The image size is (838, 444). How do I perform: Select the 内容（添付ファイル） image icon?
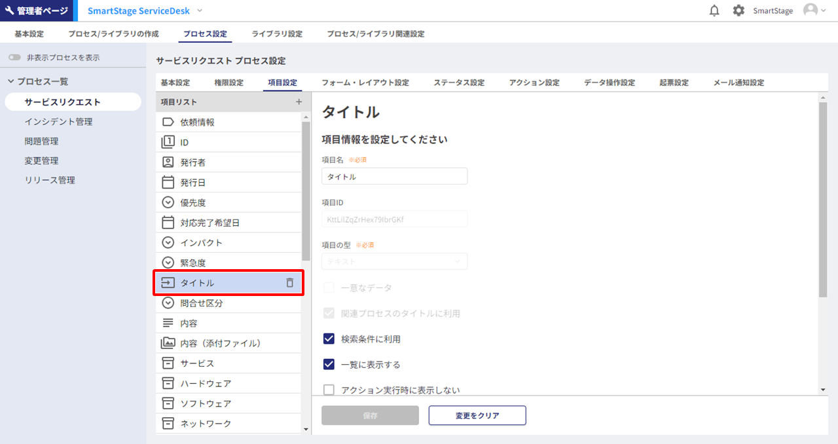click(168, 343)
